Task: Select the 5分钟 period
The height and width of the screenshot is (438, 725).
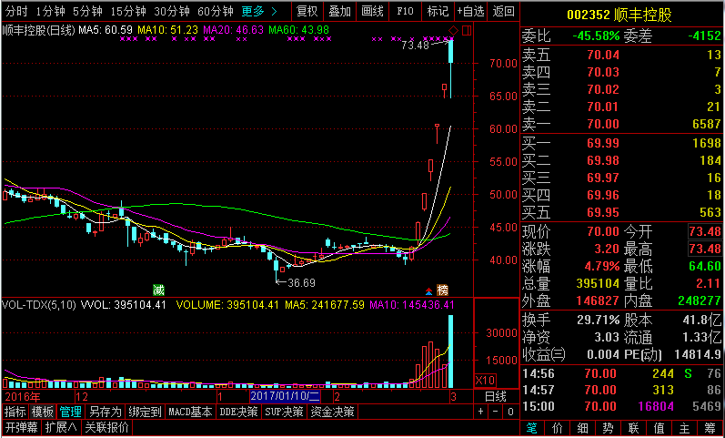Action: click(87, 11)
